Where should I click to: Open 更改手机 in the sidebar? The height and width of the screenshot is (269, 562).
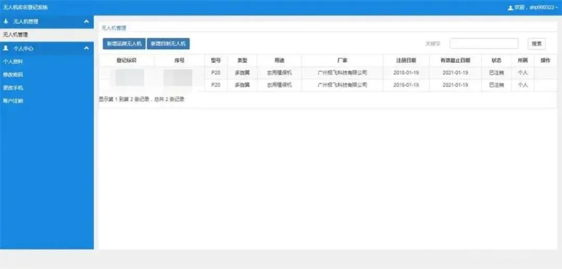[13, 88]
